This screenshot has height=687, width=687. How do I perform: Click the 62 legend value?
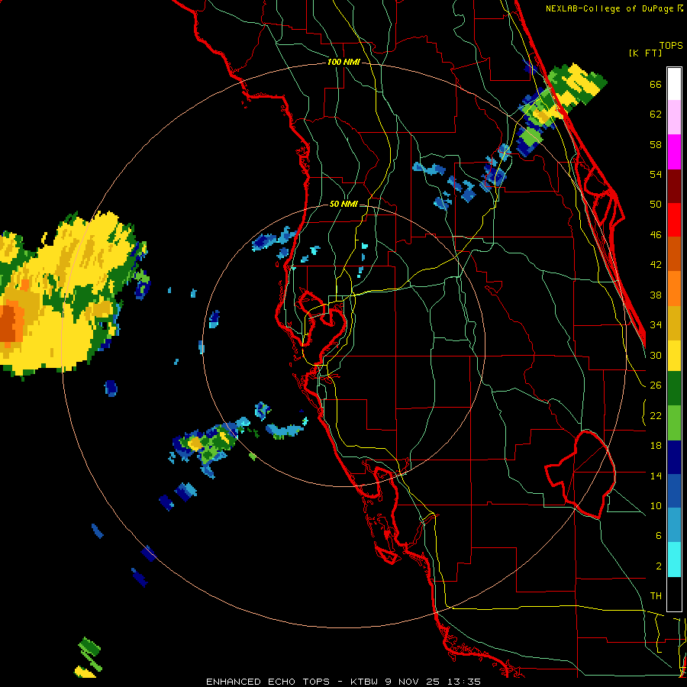tap(656, 114)
